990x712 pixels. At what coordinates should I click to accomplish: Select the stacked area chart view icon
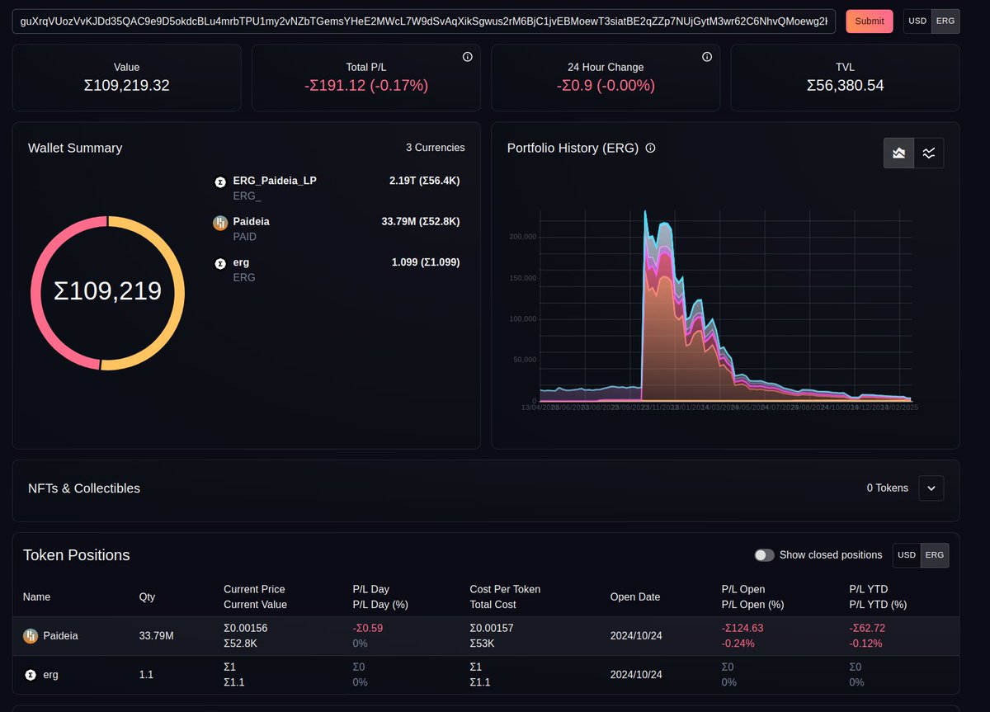(x=898, y=153)
